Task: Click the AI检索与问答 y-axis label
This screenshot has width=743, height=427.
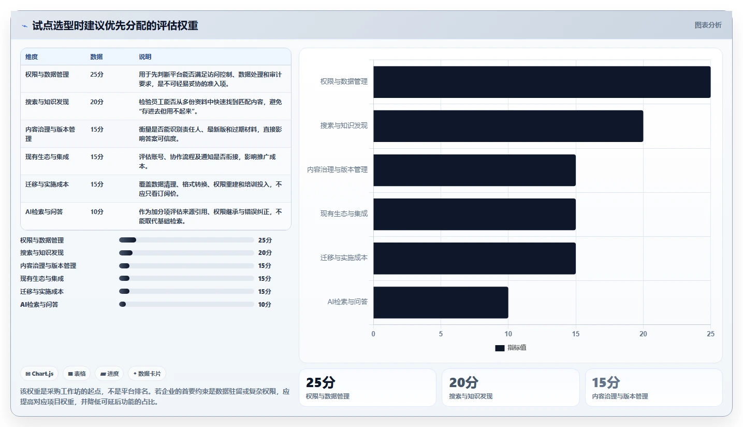Action: [x=347, y=302]
